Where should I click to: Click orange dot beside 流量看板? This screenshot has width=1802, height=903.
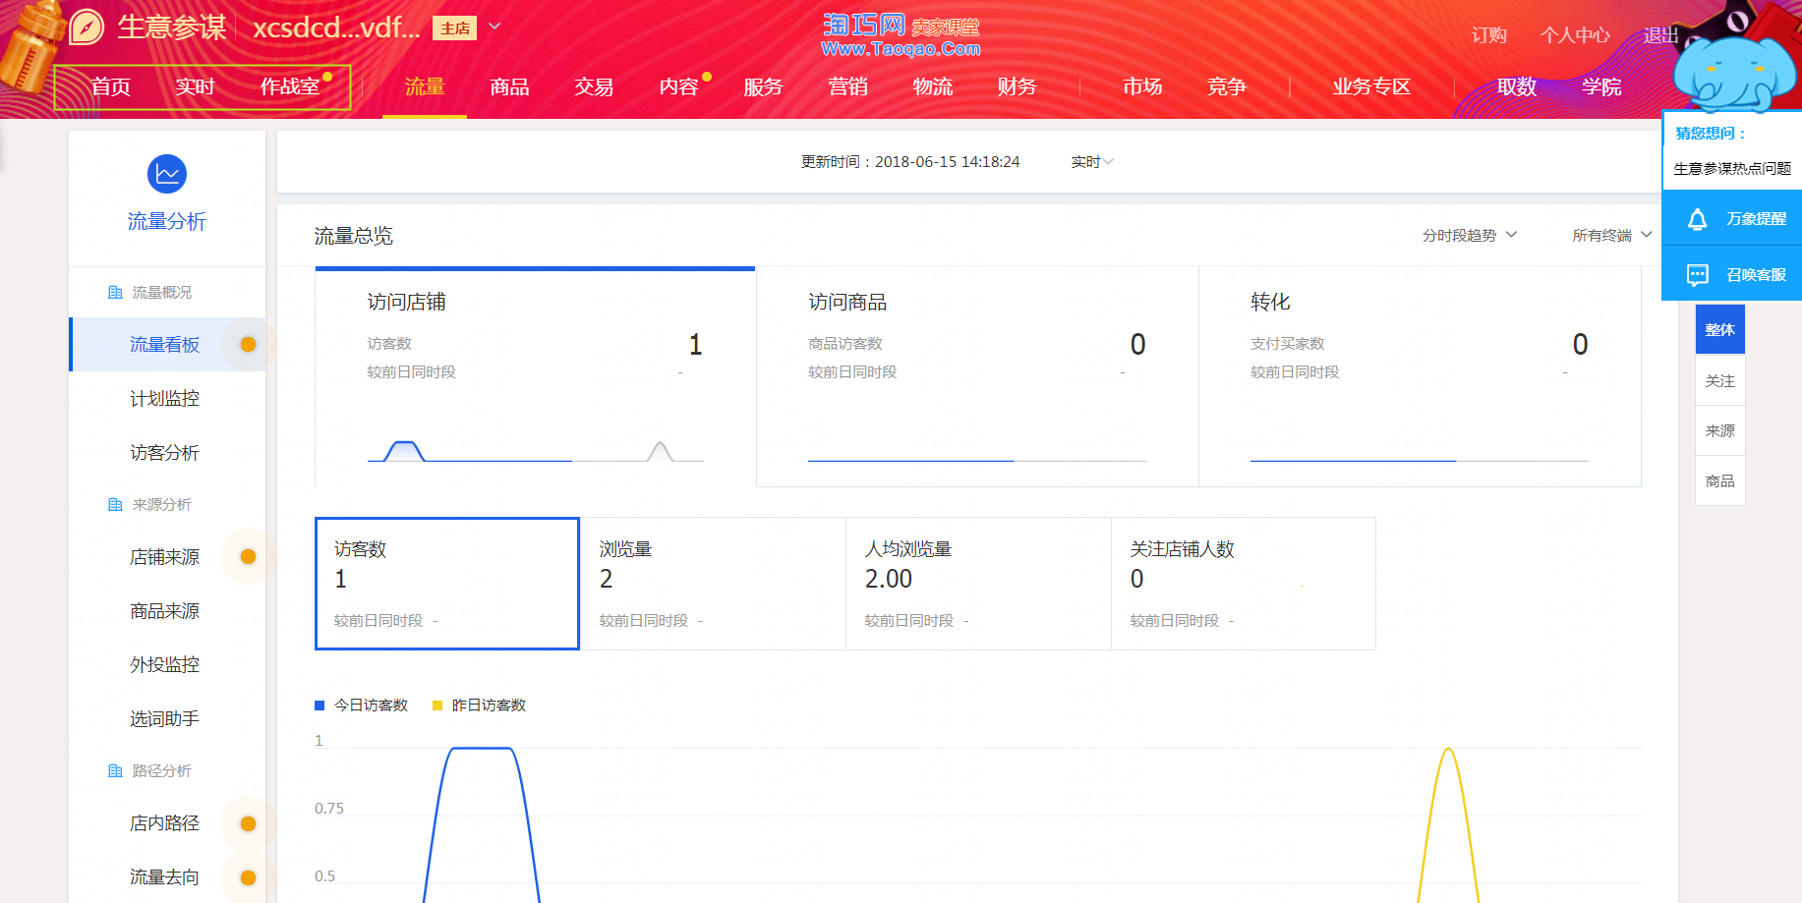tap(248, 344)
